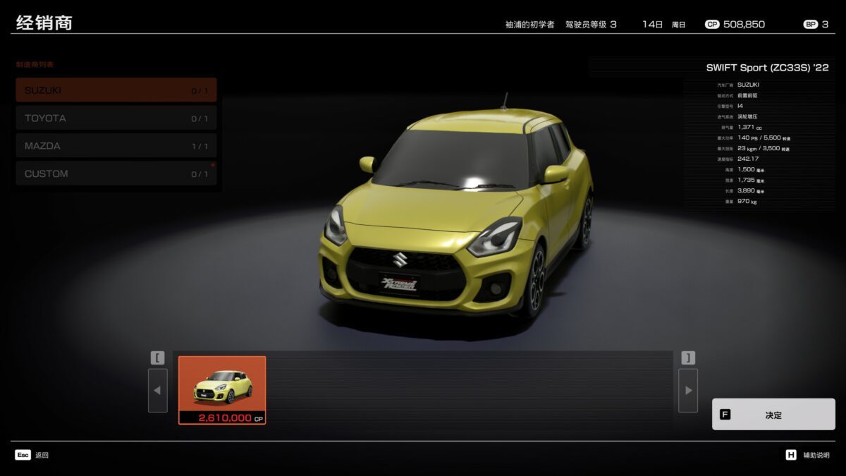This screenshot has width=846, height=476.
Task: Click the CP currency icon in the header
Action: click(x=712, y=25)
